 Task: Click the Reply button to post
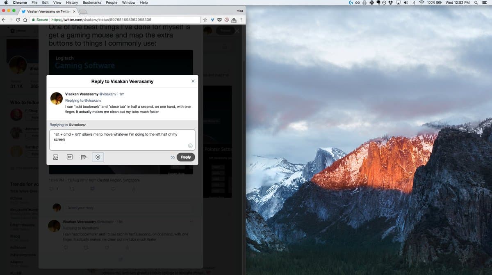point(186,157)
